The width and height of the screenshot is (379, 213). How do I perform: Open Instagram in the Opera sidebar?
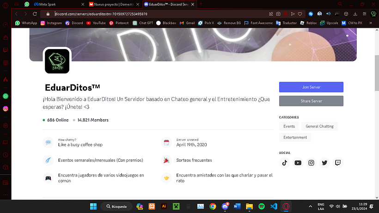(6, 109)
